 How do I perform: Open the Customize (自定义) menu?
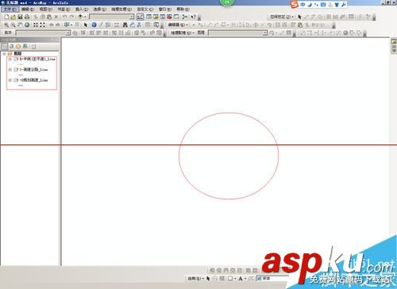(x=145, y=9)
